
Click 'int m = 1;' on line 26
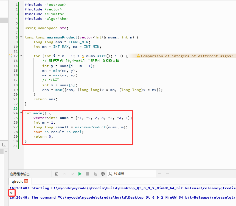[44, 123]
